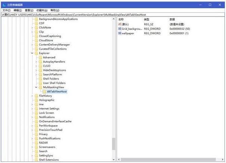Select the User Shell Folders folder icon

tap(40, 83)
